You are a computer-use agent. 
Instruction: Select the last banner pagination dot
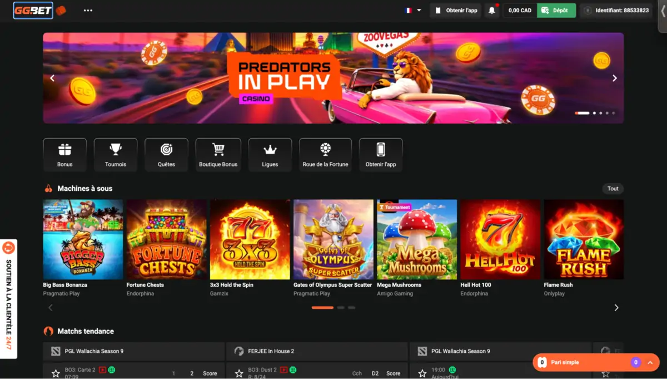[x=614, y=113]
